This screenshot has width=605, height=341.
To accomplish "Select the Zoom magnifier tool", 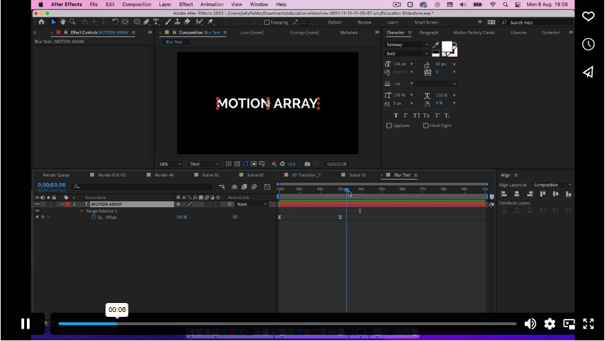I will click(x=72, y=22).
